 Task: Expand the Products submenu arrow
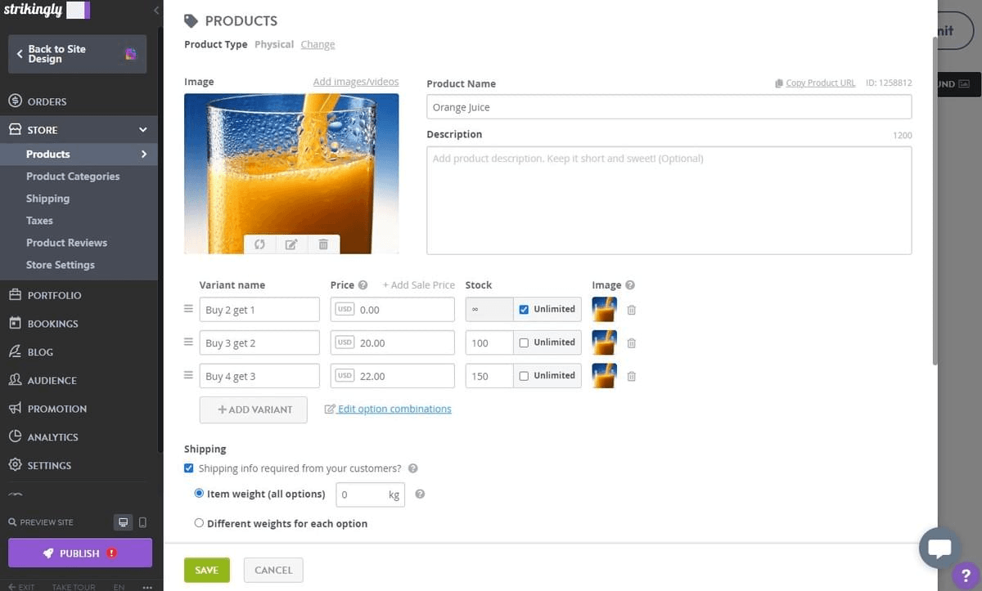[x=143, y=154]
